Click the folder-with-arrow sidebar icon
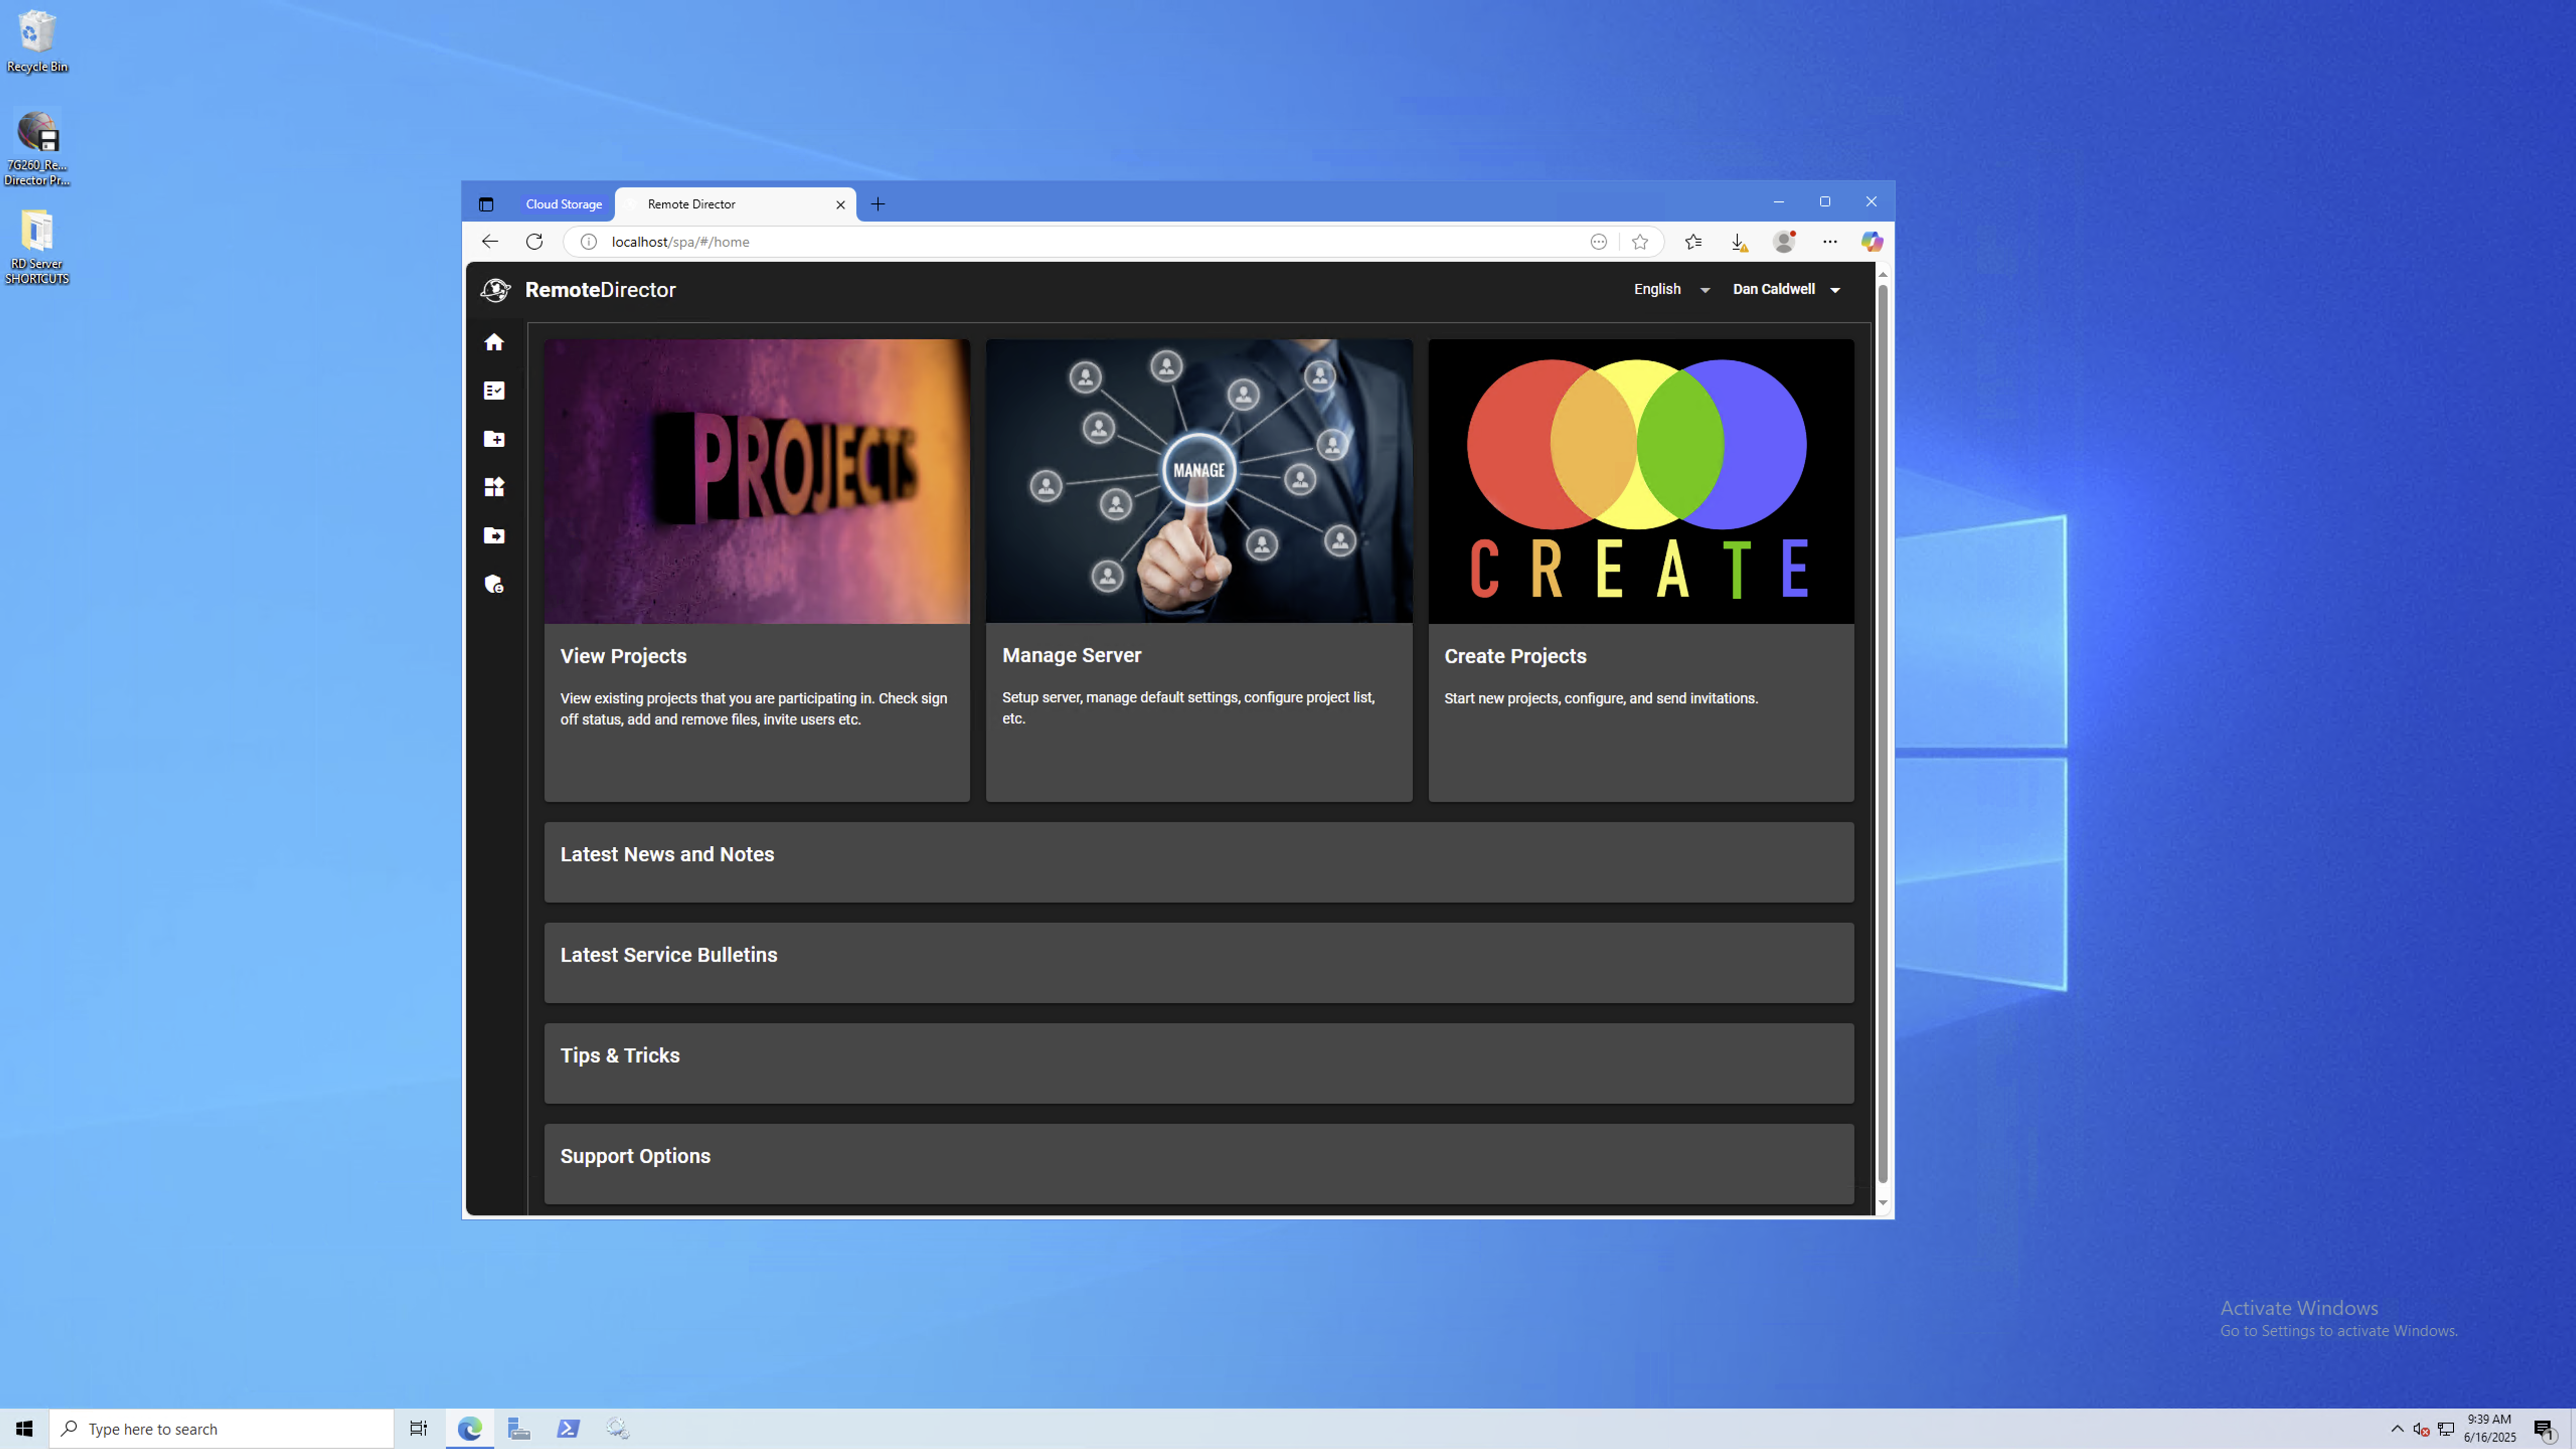 [494, 536]
